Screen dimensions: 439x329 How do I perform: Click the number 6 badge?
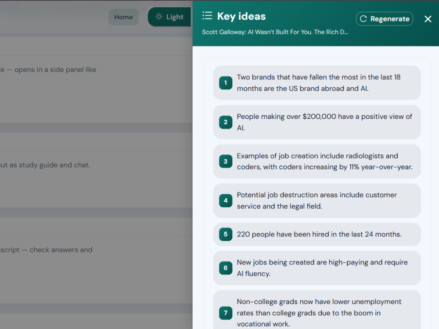coord(226,268)
